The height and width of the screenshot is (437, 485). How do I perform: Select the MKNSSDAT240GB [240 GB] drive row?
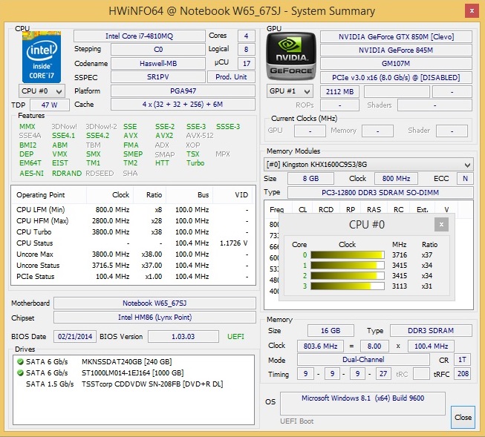tap(134, 361)
